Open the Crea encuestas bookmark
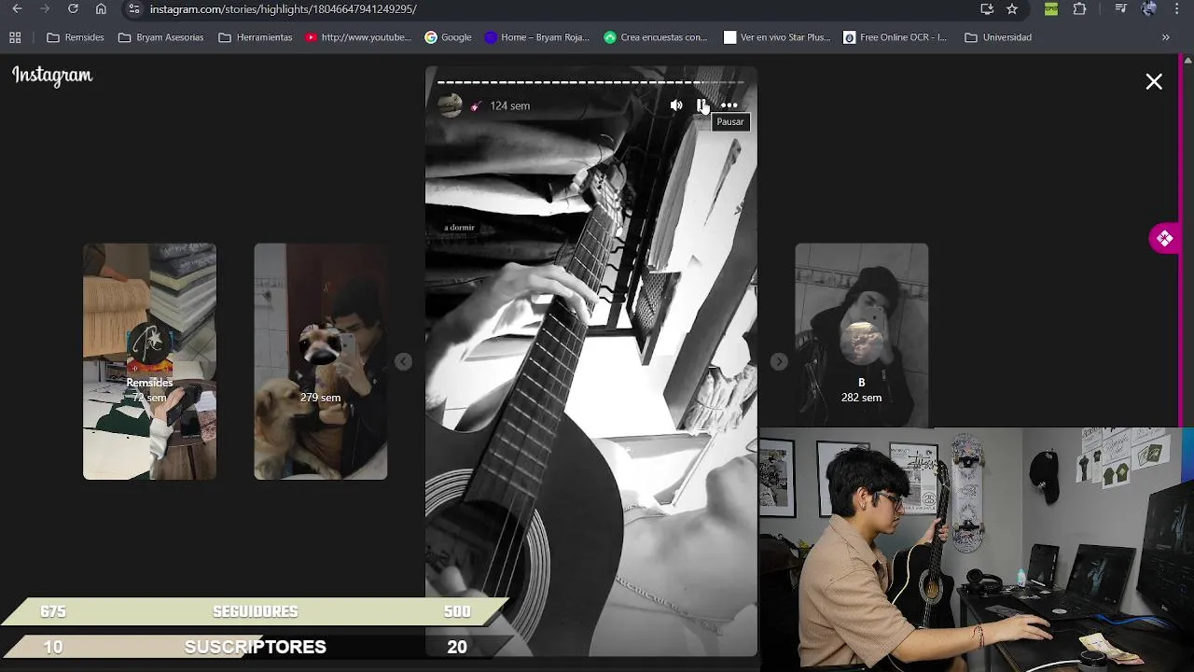 tap(656, 37)
